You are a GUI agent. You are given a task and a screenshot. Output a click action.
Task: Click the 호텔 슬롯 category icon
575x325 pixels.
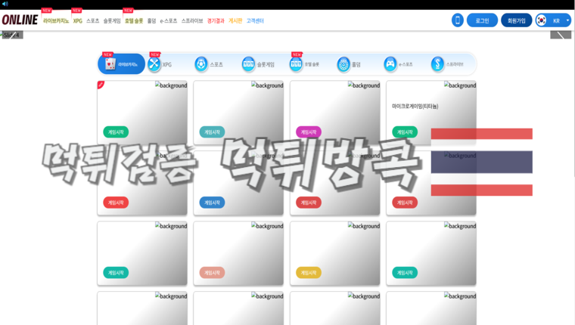pyautogui.click(x=296, y=64)
